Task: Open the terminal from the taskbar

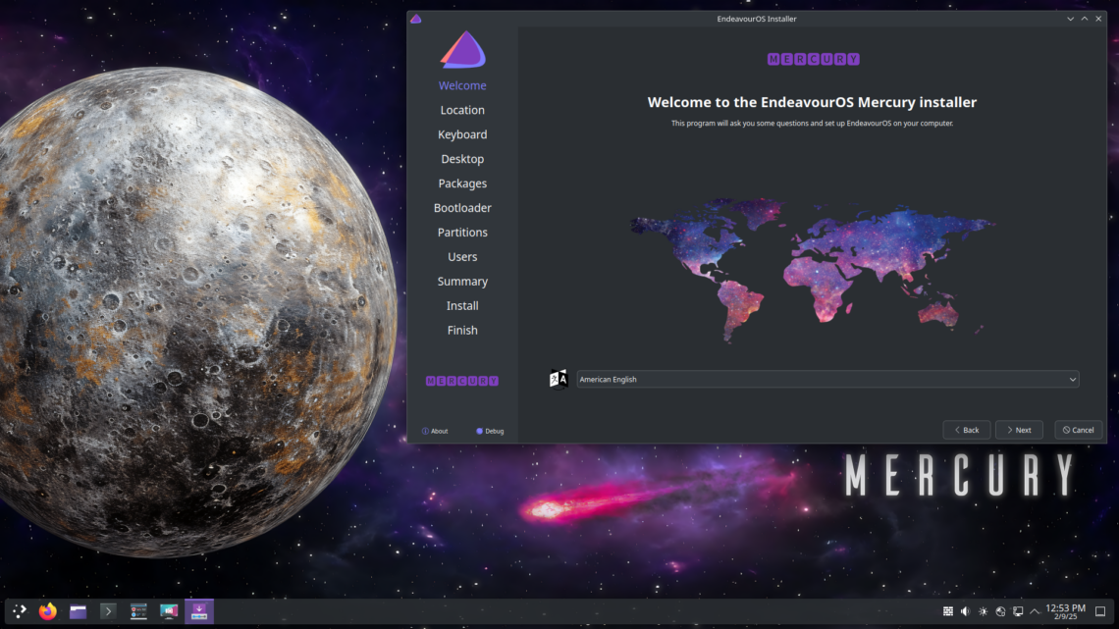Action: [x=108, y=611]
